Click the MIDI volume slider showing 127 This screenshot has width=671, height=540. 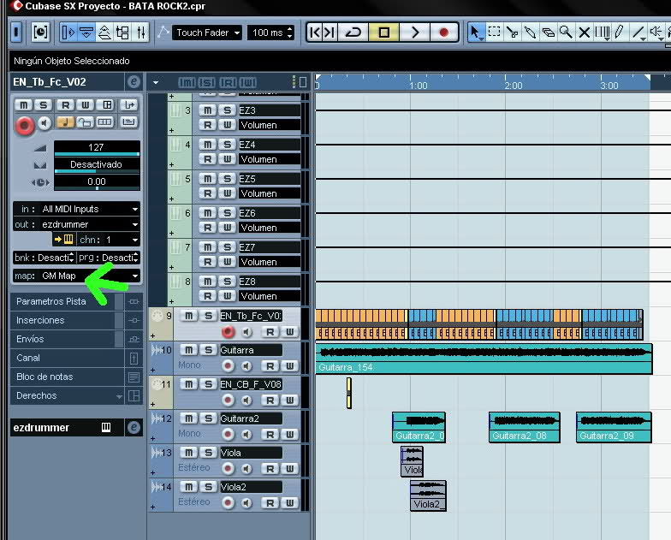(96, 147)
